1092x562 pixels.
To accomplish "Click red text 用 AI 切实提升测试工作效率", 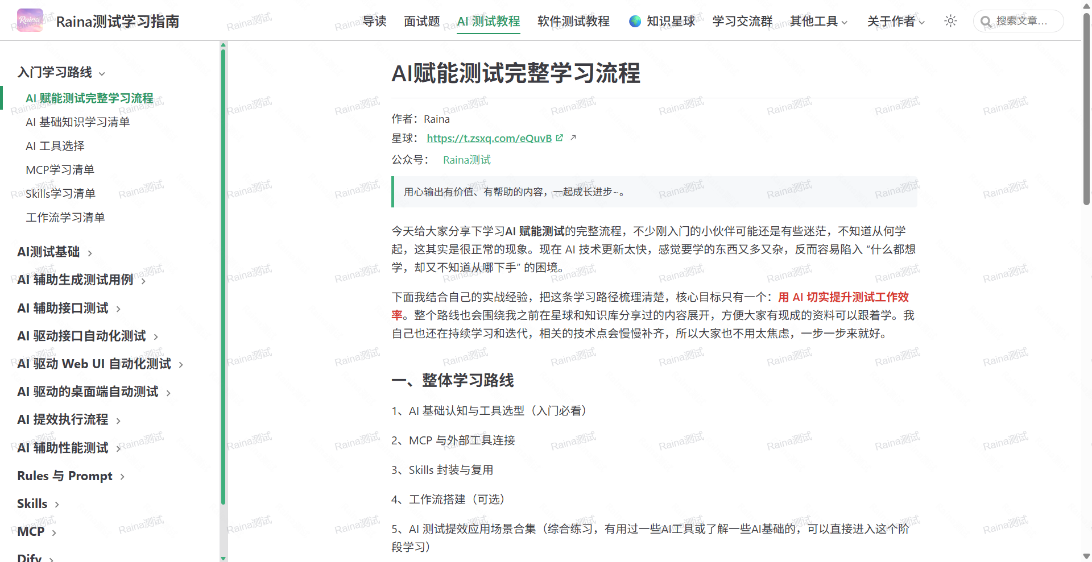I will coord(650,306).
